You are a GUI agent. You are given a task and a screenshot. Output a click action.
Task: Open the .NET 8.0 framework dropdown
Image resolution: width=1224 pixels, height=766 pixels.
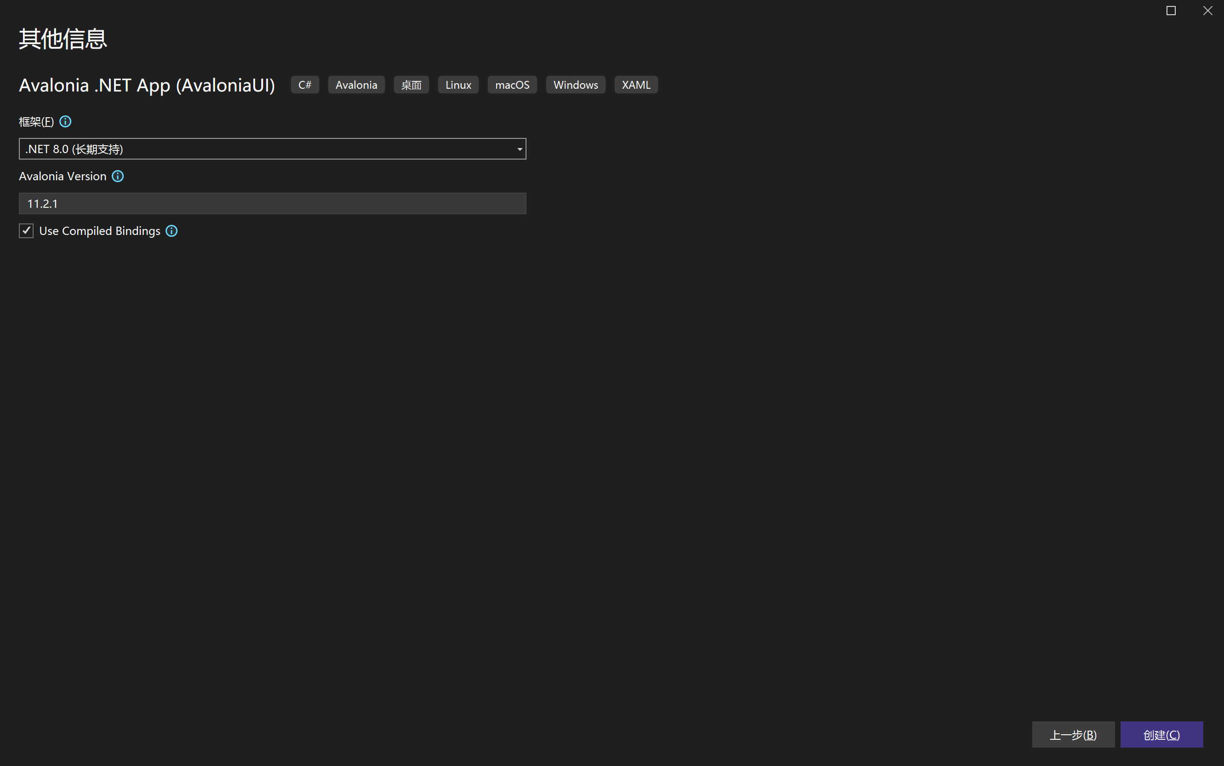coord(273,149)
